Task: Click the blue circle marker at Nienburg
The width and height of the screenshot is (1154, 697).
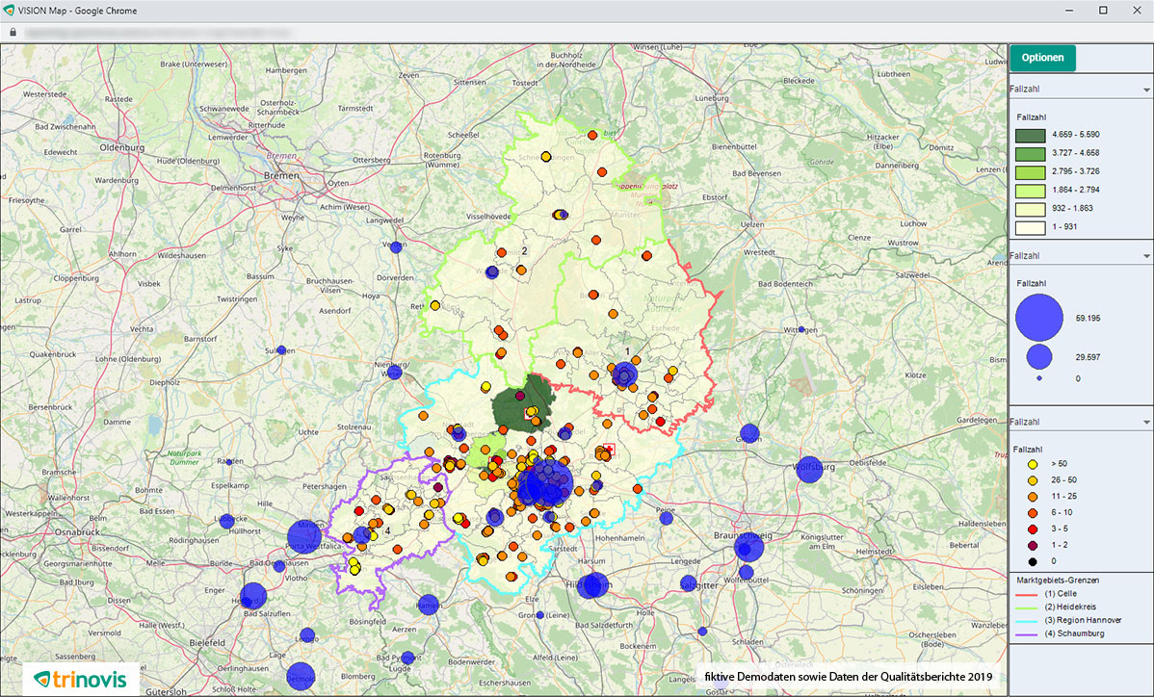Action: click(393, 372)
